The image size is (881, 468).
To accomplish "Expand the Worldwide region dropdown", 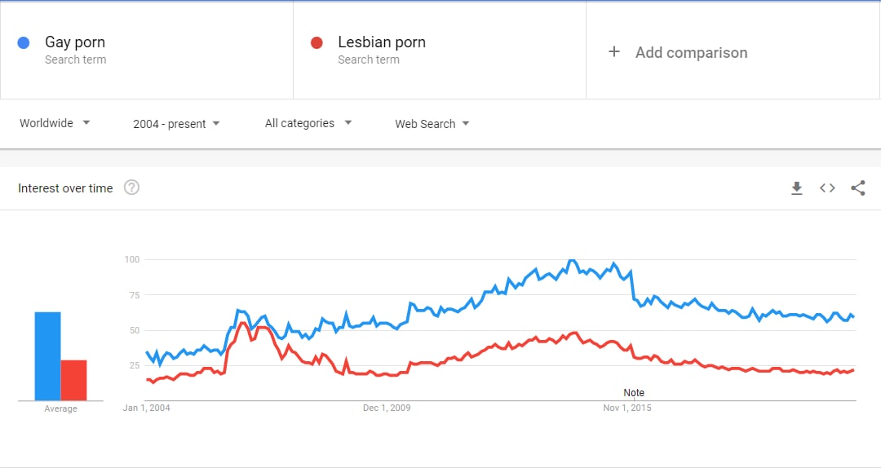I will [55, 123].
